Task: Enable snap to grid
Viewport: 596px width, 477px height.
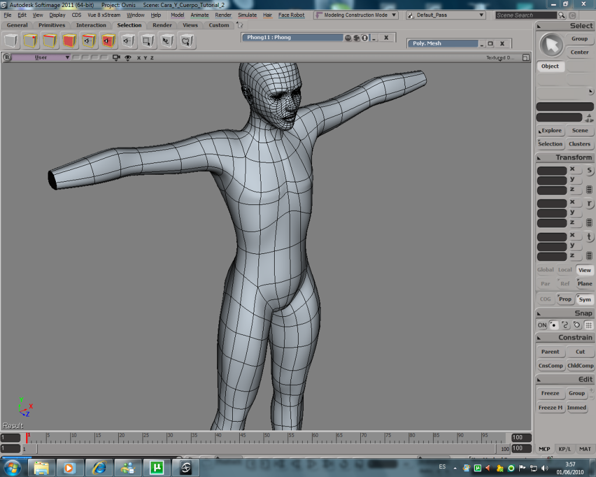Action: (588, 325)
